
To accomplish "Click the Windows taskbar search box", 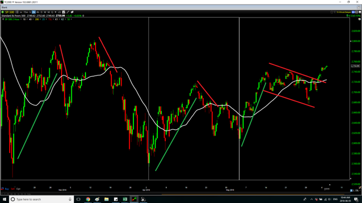I will [x=41, y=199].
